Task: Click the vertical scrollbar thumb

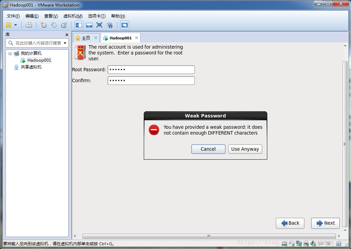Action: pyautogui.click(x=345, y=144)
